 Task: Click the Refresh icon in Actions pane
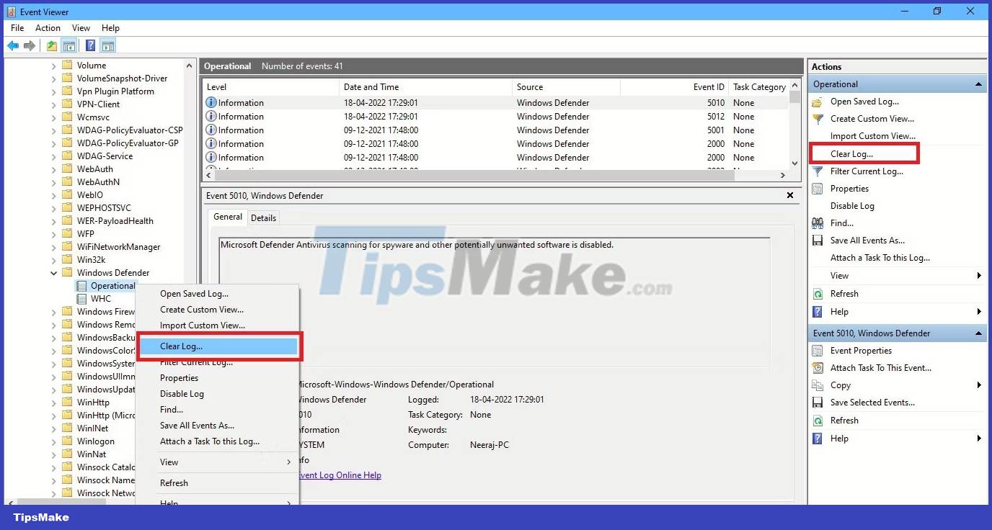[x=819, y=294]
